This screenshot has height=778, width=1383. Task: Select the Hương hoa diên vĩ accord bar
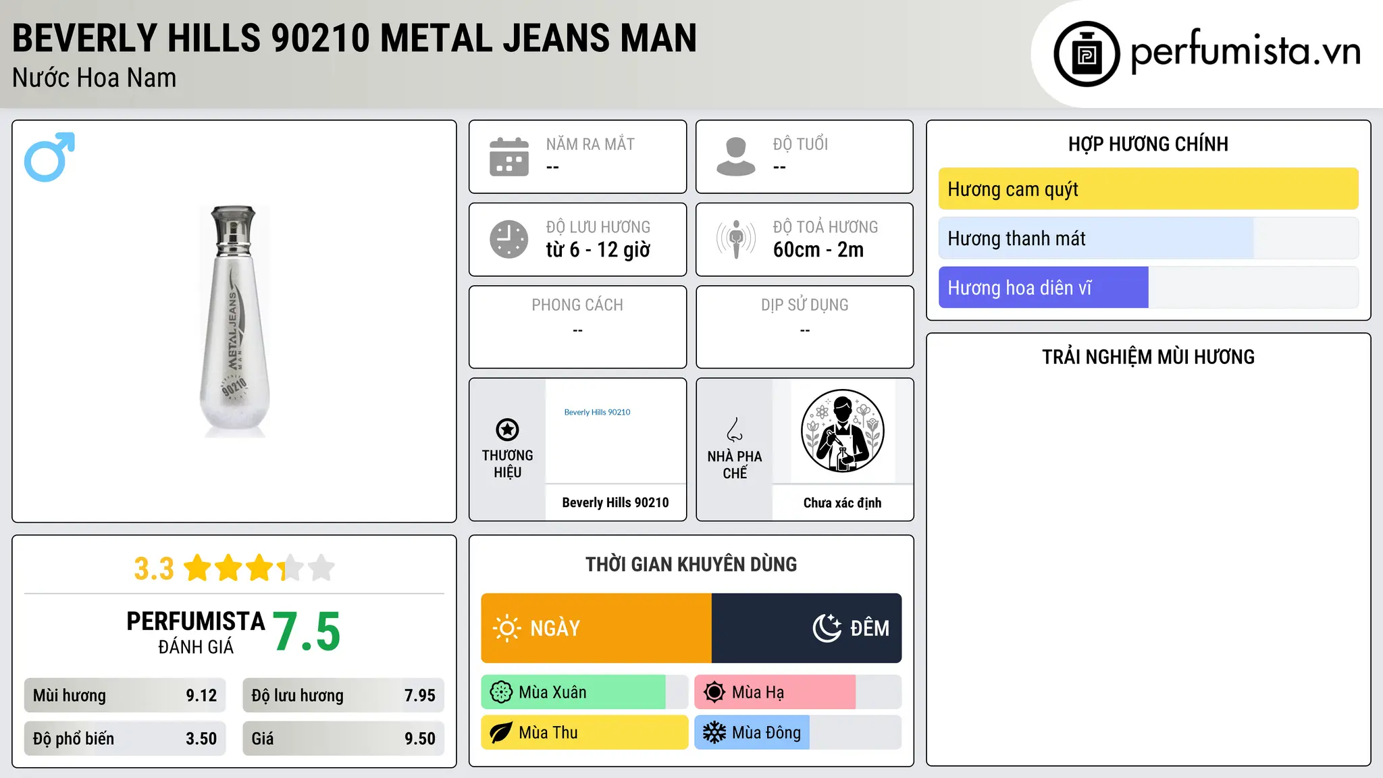click(1148, 288)
